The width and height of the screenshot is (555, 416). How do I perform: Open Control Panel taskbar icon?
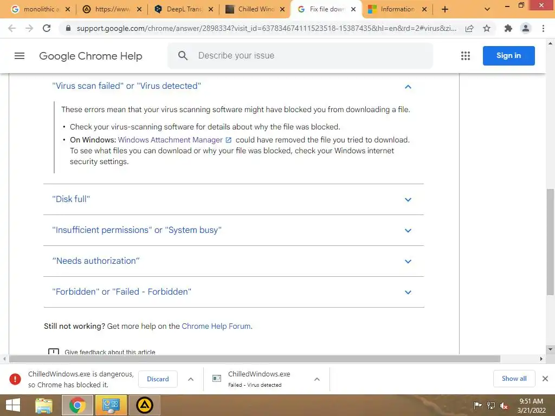[111, 405]
